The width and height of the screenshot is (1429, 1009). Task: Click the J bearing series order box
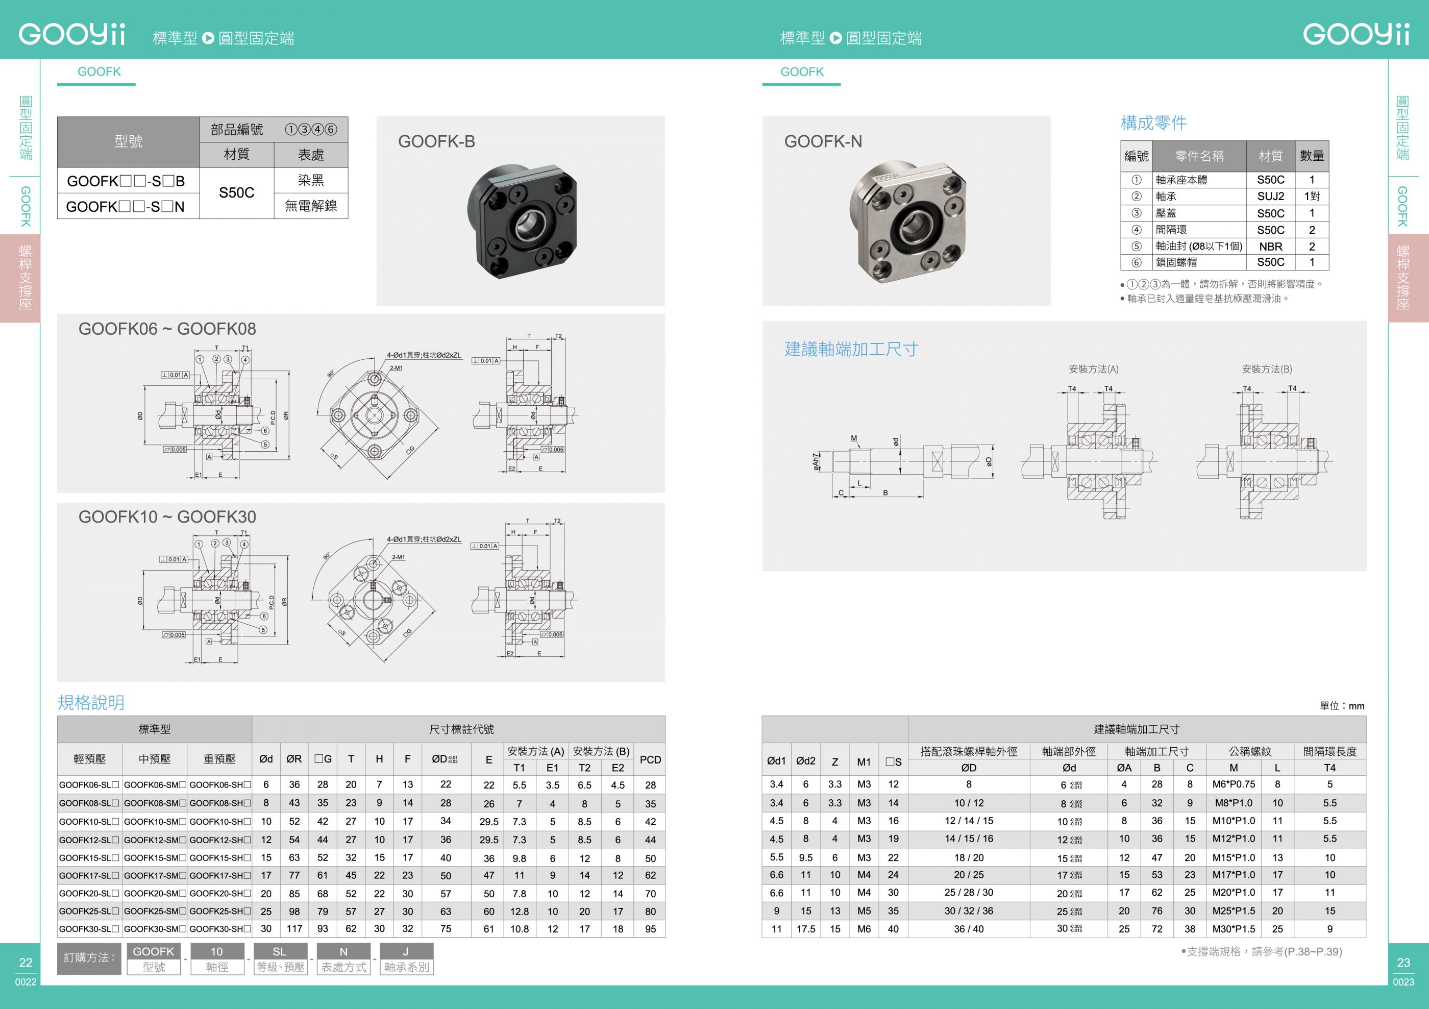(x=406, y=958)
